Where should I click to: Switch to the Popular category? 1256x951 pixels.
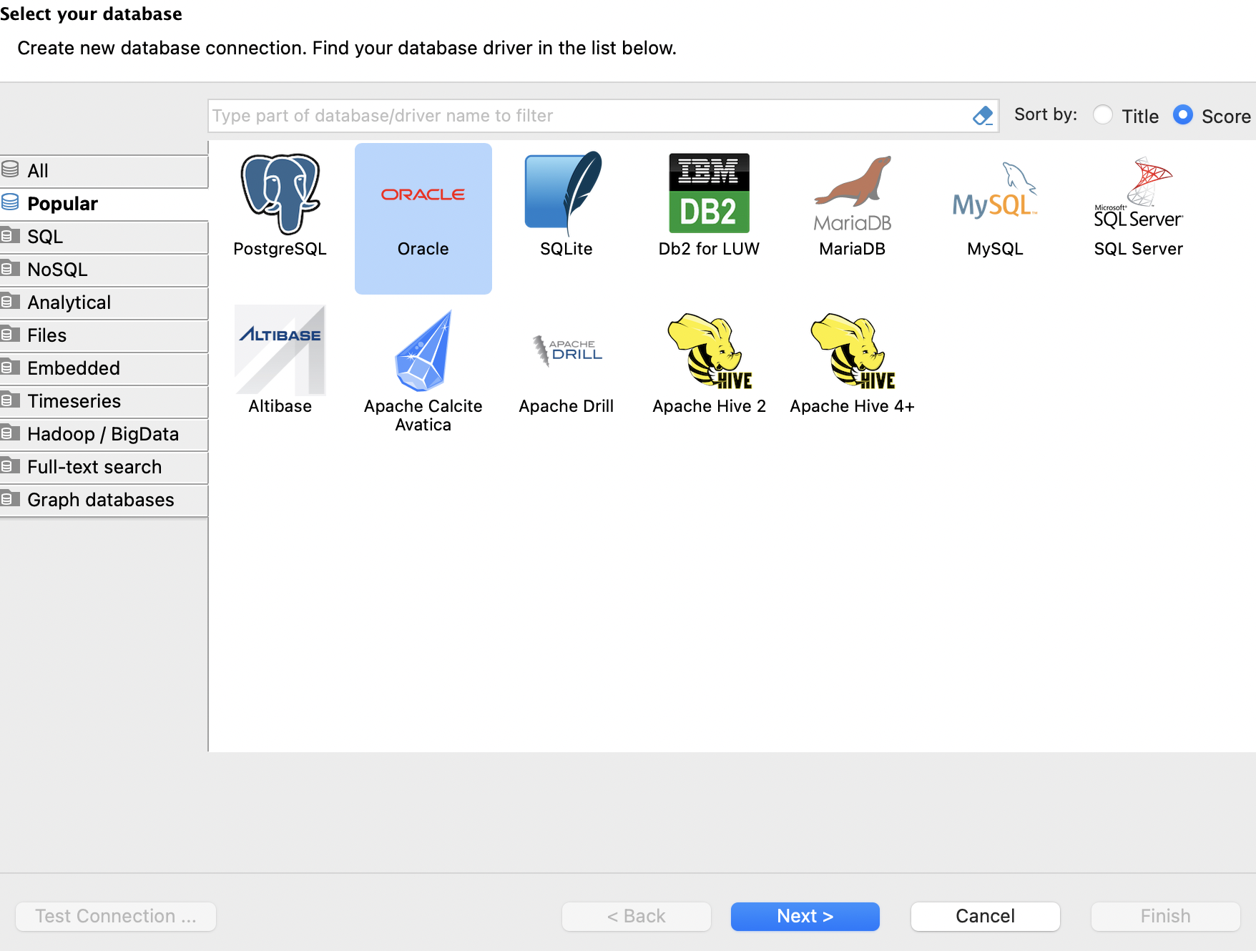click(x=104, y=204)
